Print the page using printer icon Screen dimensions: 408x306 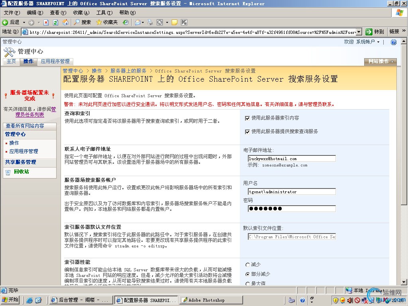(x=150, y=22)
